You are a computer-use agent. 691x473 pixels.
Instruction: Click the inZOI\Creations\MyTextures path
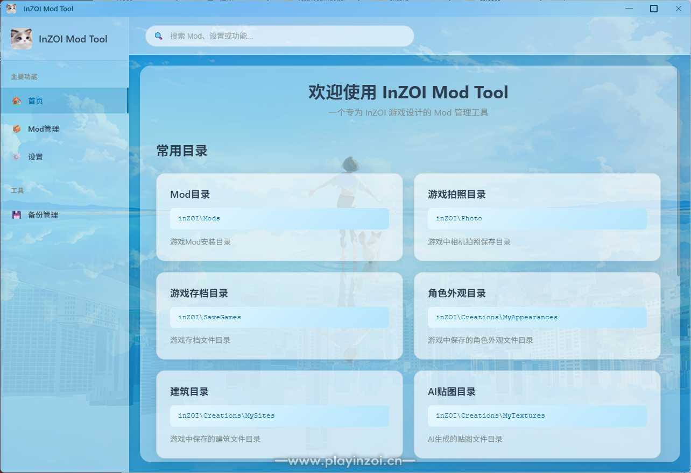pos(537,415)
